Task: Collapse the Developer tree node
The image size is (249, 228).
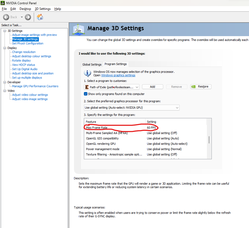Action: (x=5, y=82)
